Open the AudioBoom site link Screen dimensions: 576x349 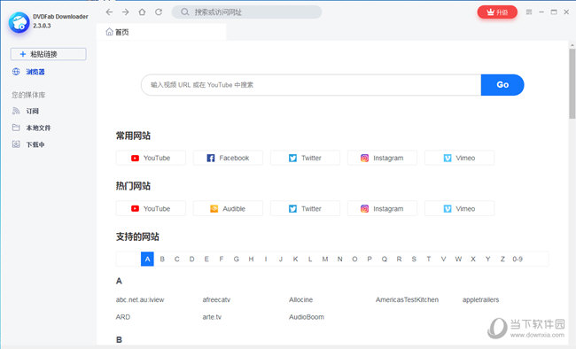click(307, 317)
